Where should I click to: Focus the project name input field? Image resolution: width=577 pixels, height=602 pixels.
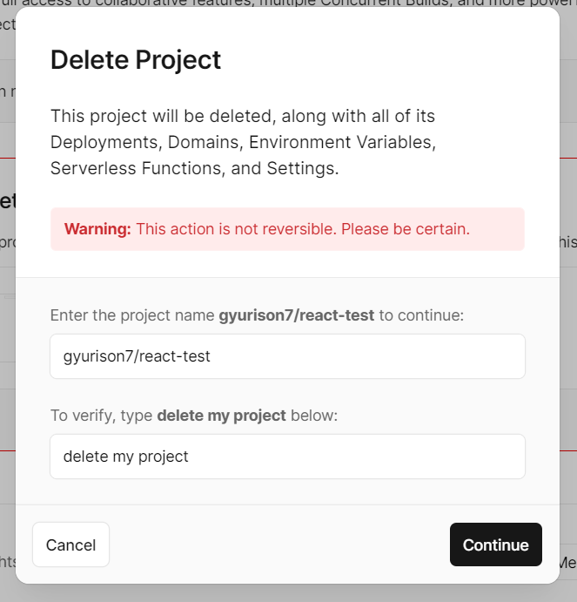[287, 356]
